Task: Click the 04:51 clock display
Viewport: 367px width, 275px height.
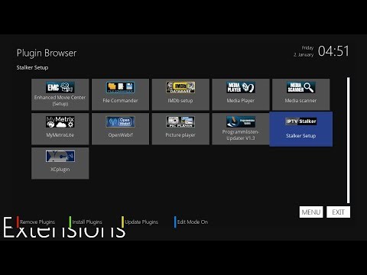Action: [x=333, y=51]
